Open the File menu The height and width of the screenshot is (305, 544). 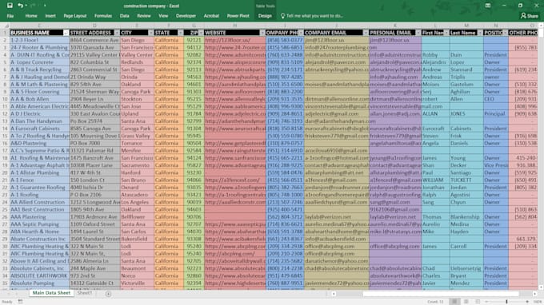click(x=10, y=16)
